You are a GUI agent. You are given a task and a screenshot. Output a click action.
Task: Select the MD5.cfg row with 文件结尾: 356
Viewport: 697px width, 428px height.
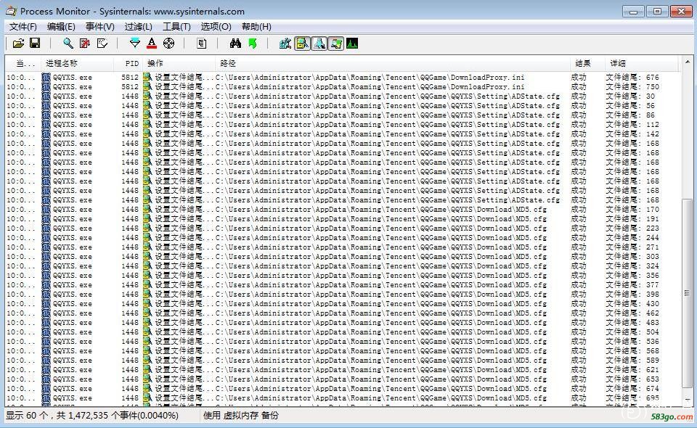tap(342, 275)
